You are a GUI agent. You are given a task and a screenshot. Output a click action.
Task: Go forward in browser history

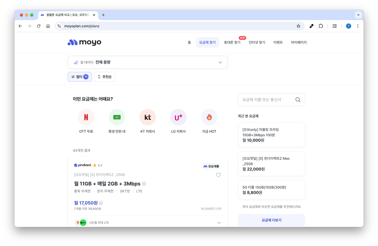[x=29, y=26]
